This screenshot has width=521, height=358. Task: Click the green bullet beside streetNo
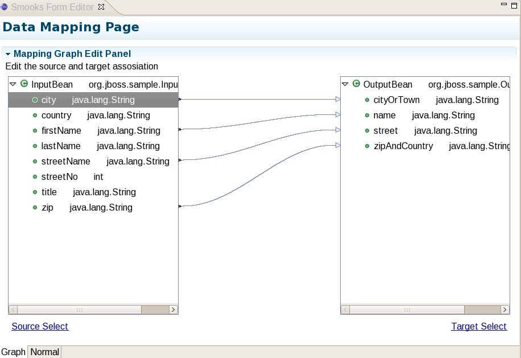coord(35,177)
